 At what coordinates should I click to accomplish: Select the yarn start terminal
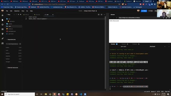pos(123,46)
